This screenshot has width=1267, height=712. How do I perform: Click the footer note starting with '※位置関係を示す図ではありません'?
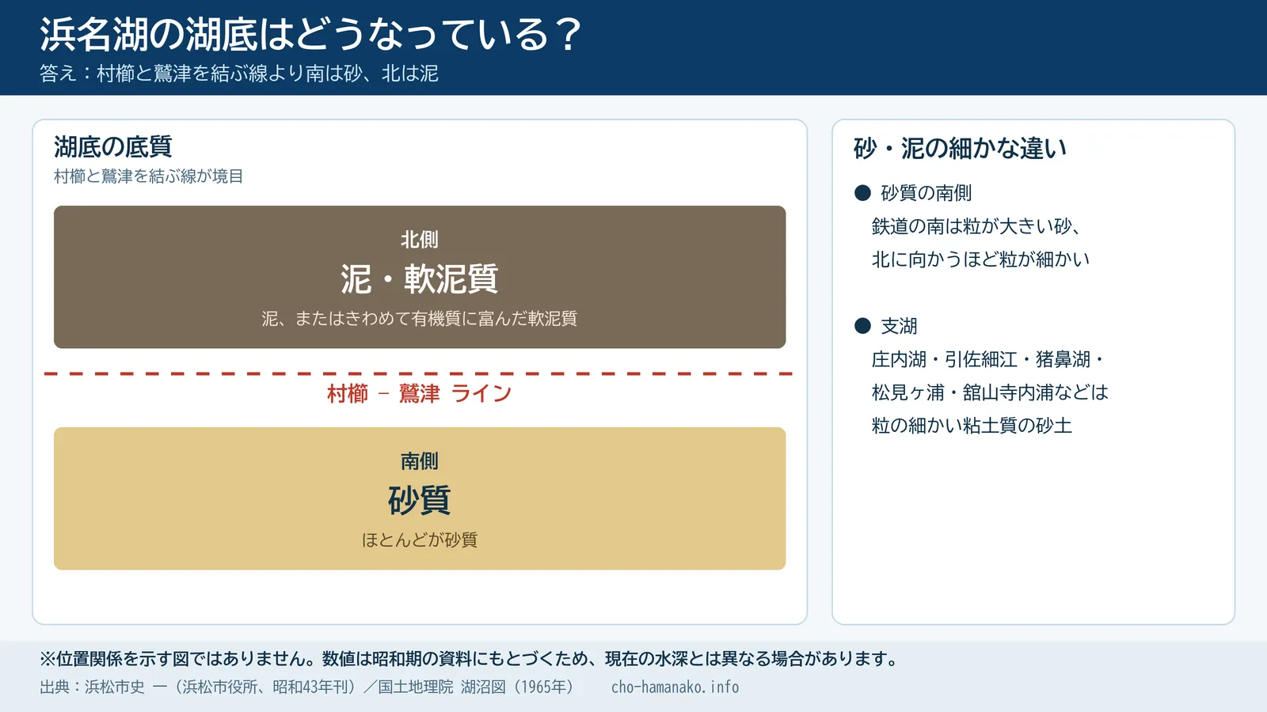[x=470, y=659]
